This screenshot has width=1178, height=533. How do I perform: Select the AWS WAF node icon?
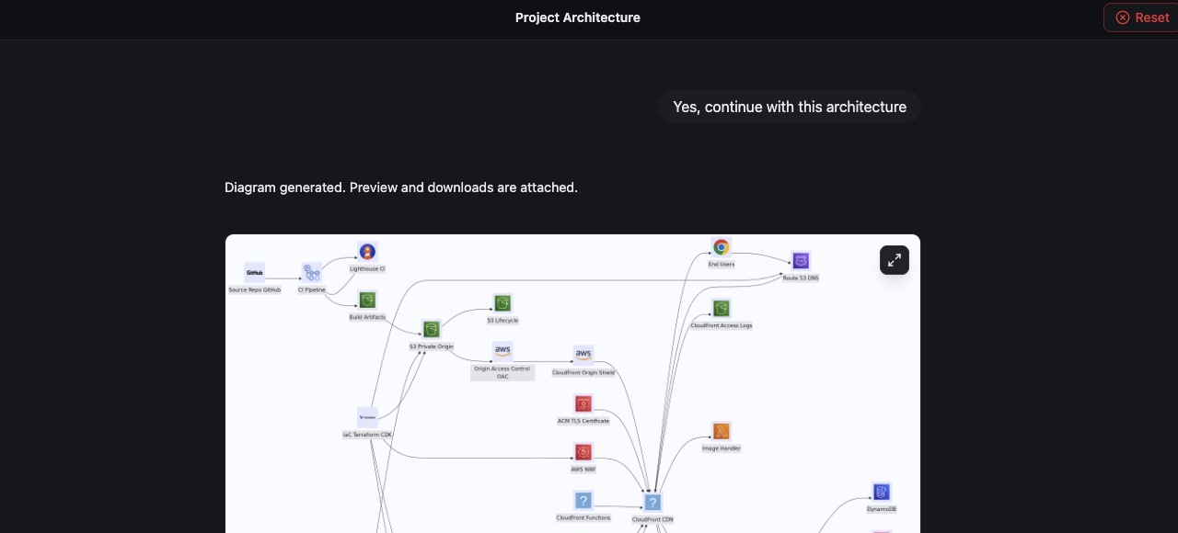(x=583, y=452)
